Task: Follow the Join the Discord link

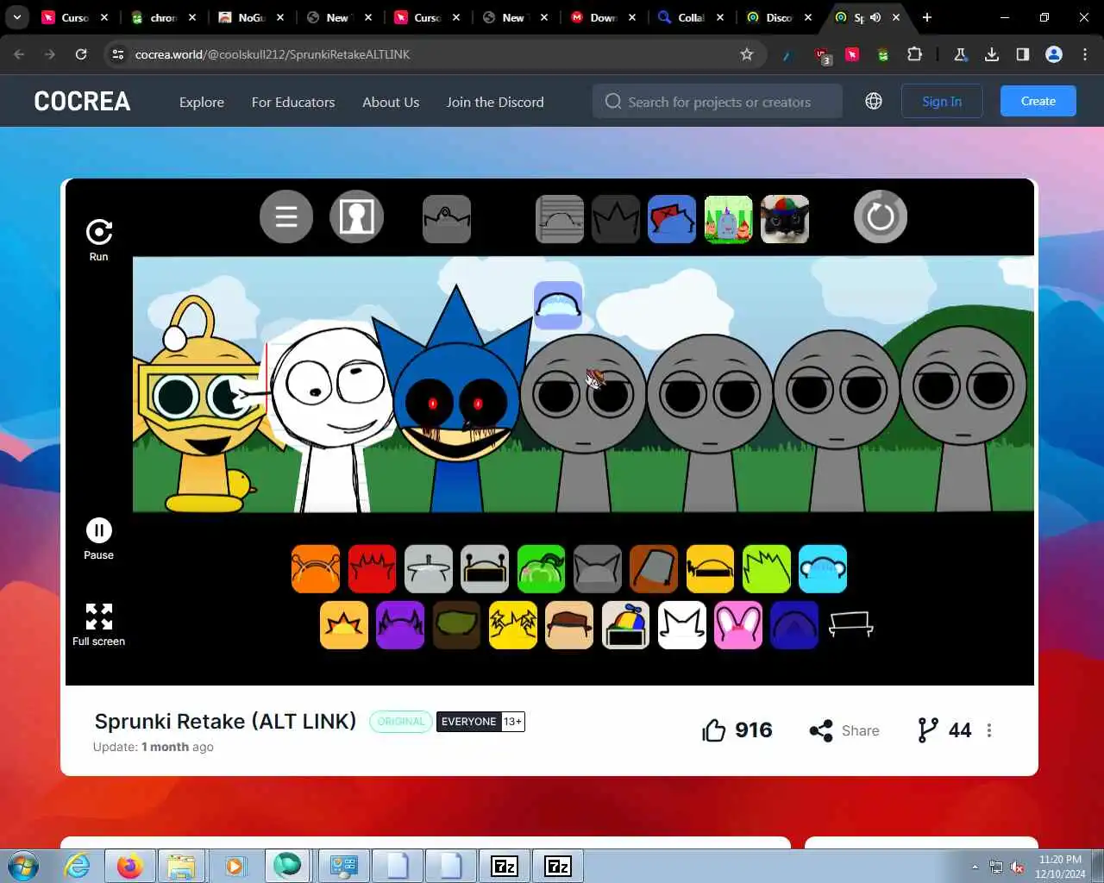Action: (495, 102)
